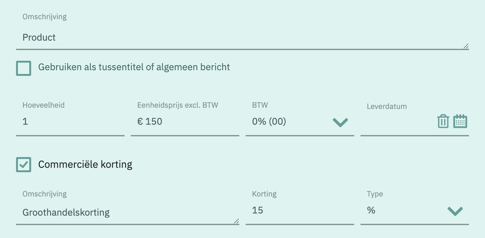Check the 'Gebruiken als tussentitel' checkbox
This screenshot has height=238, width=485.
point(24,68)
